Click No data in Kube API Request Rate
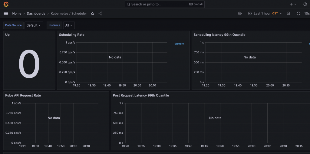 54,118
